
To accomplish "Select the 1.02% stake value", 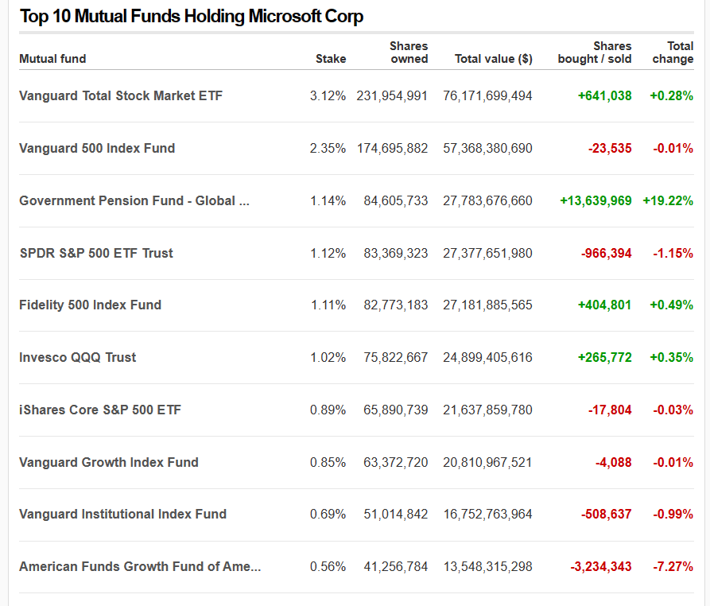I will pyautogui.click(x=328, y=358).
